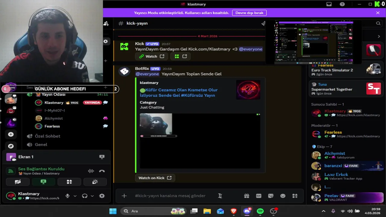Disconnect from voice with the hang-up icon
The width and height of the screenshot is (386, 217).
click(x=102, y=171)
